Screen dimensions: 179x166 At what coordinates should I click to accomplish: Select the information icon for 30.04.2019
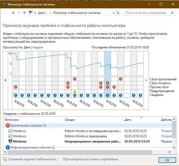94,95
